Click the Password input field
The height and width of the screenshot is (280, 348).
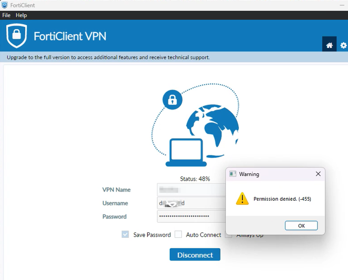pos(191,217)
